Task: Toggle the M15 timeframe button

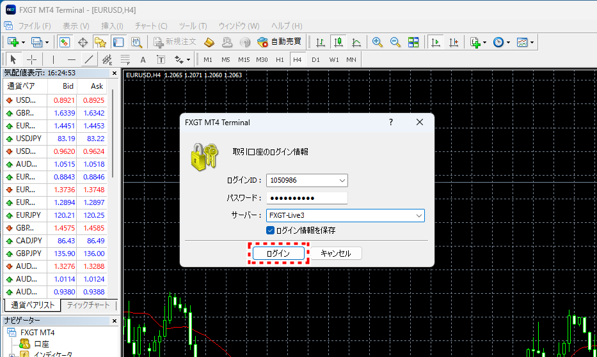Action: click(244, 59)
